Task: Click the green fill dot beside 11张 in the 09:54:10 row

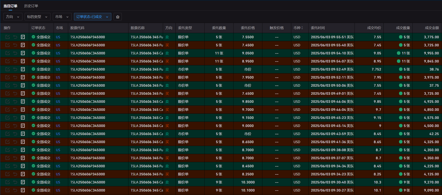Action: 399,53
